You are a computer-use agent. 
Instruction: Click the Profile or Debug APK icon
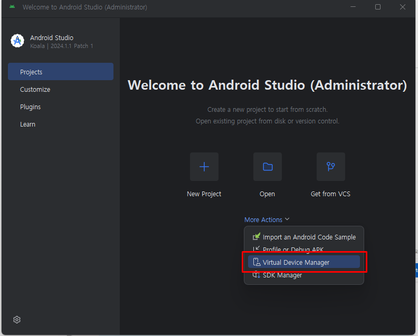tap(256, 249)
